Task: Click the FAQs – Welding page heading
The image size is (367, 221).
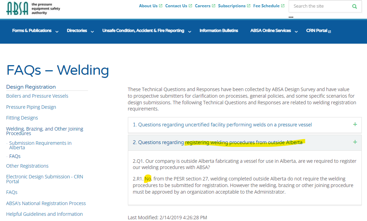Action: click(58, 70)
